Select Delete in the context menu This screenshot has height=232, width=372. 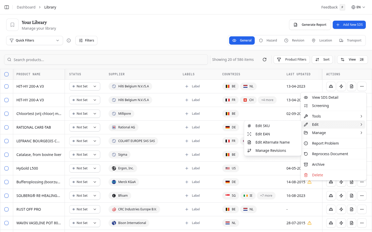pos(317,175)
